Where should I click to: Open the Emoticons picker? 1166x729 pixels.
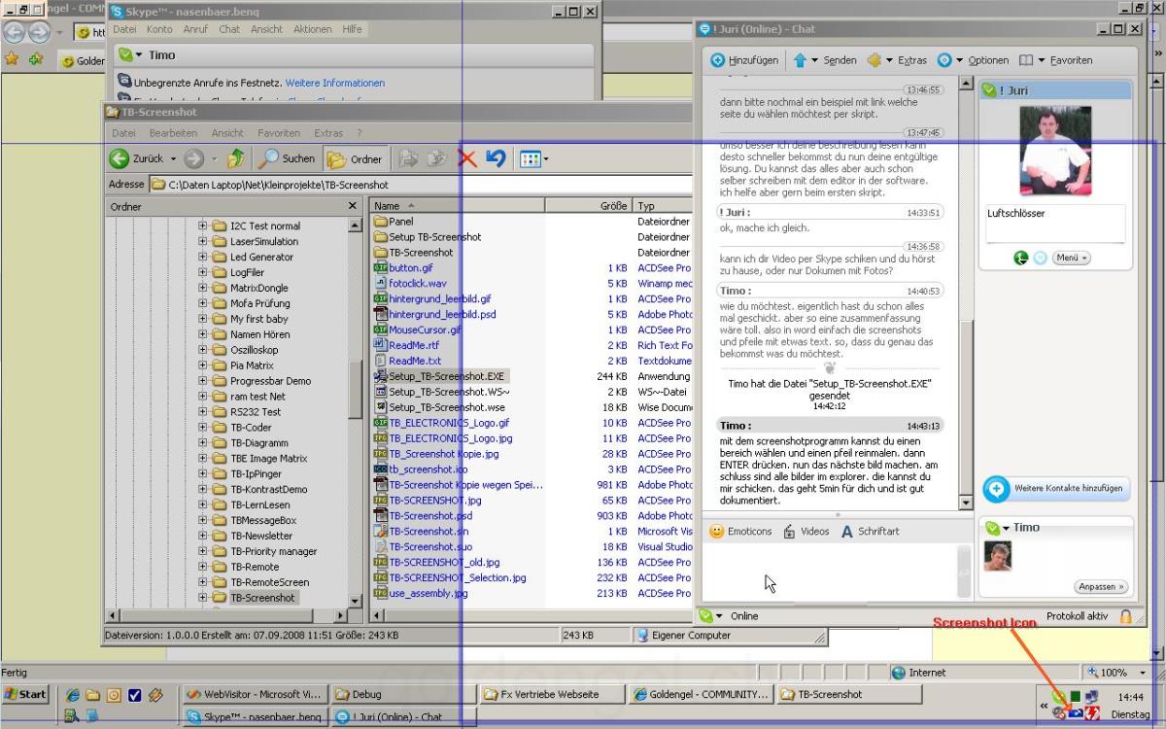(x=740, y=532)
